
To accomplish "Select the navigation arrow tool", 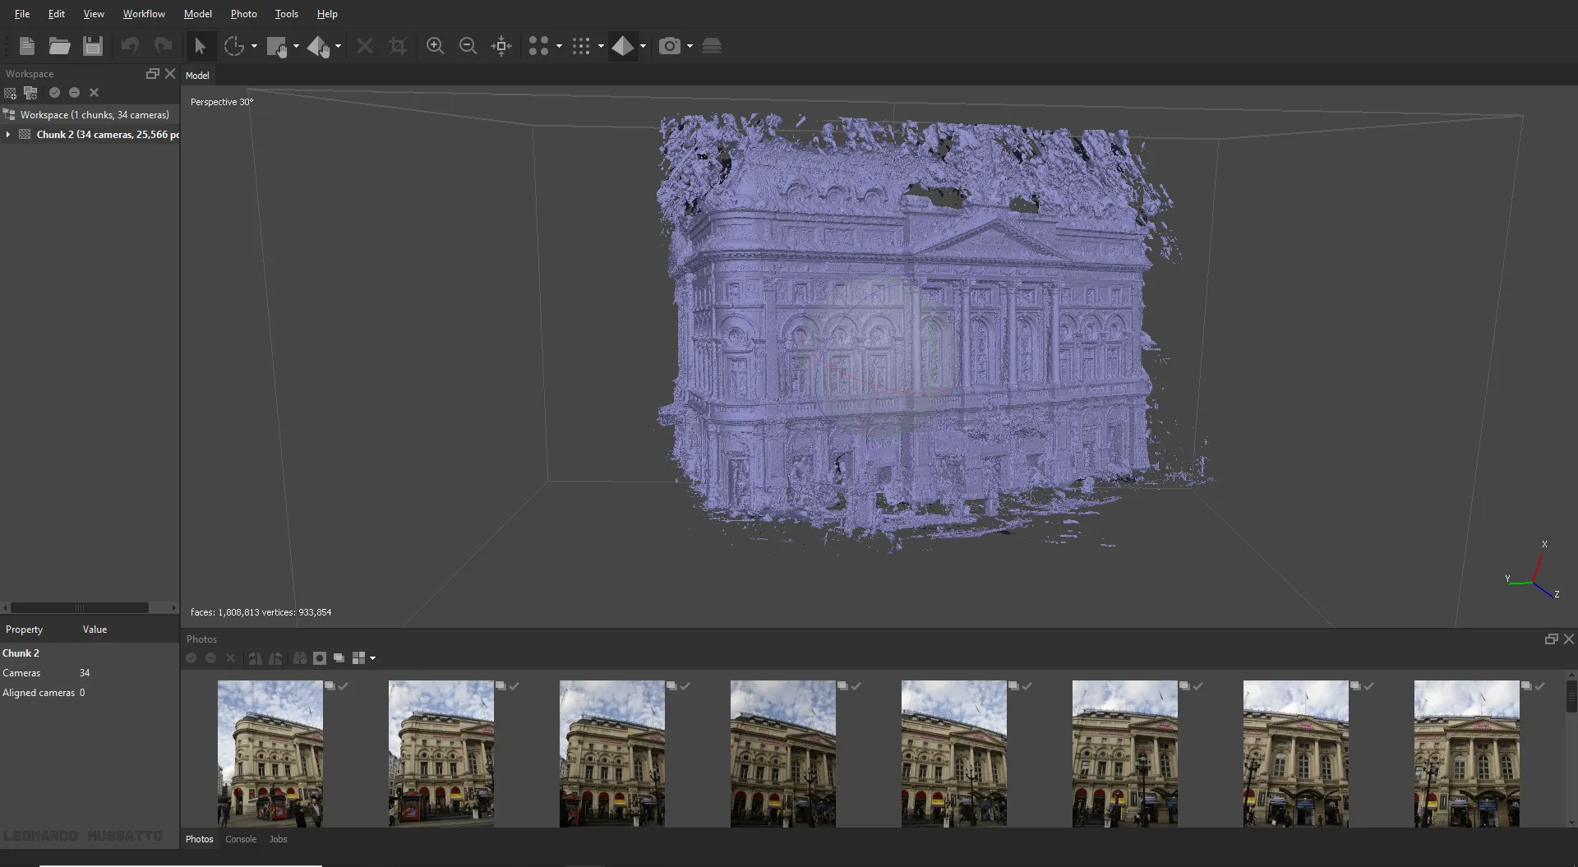I will coord(200,45).
